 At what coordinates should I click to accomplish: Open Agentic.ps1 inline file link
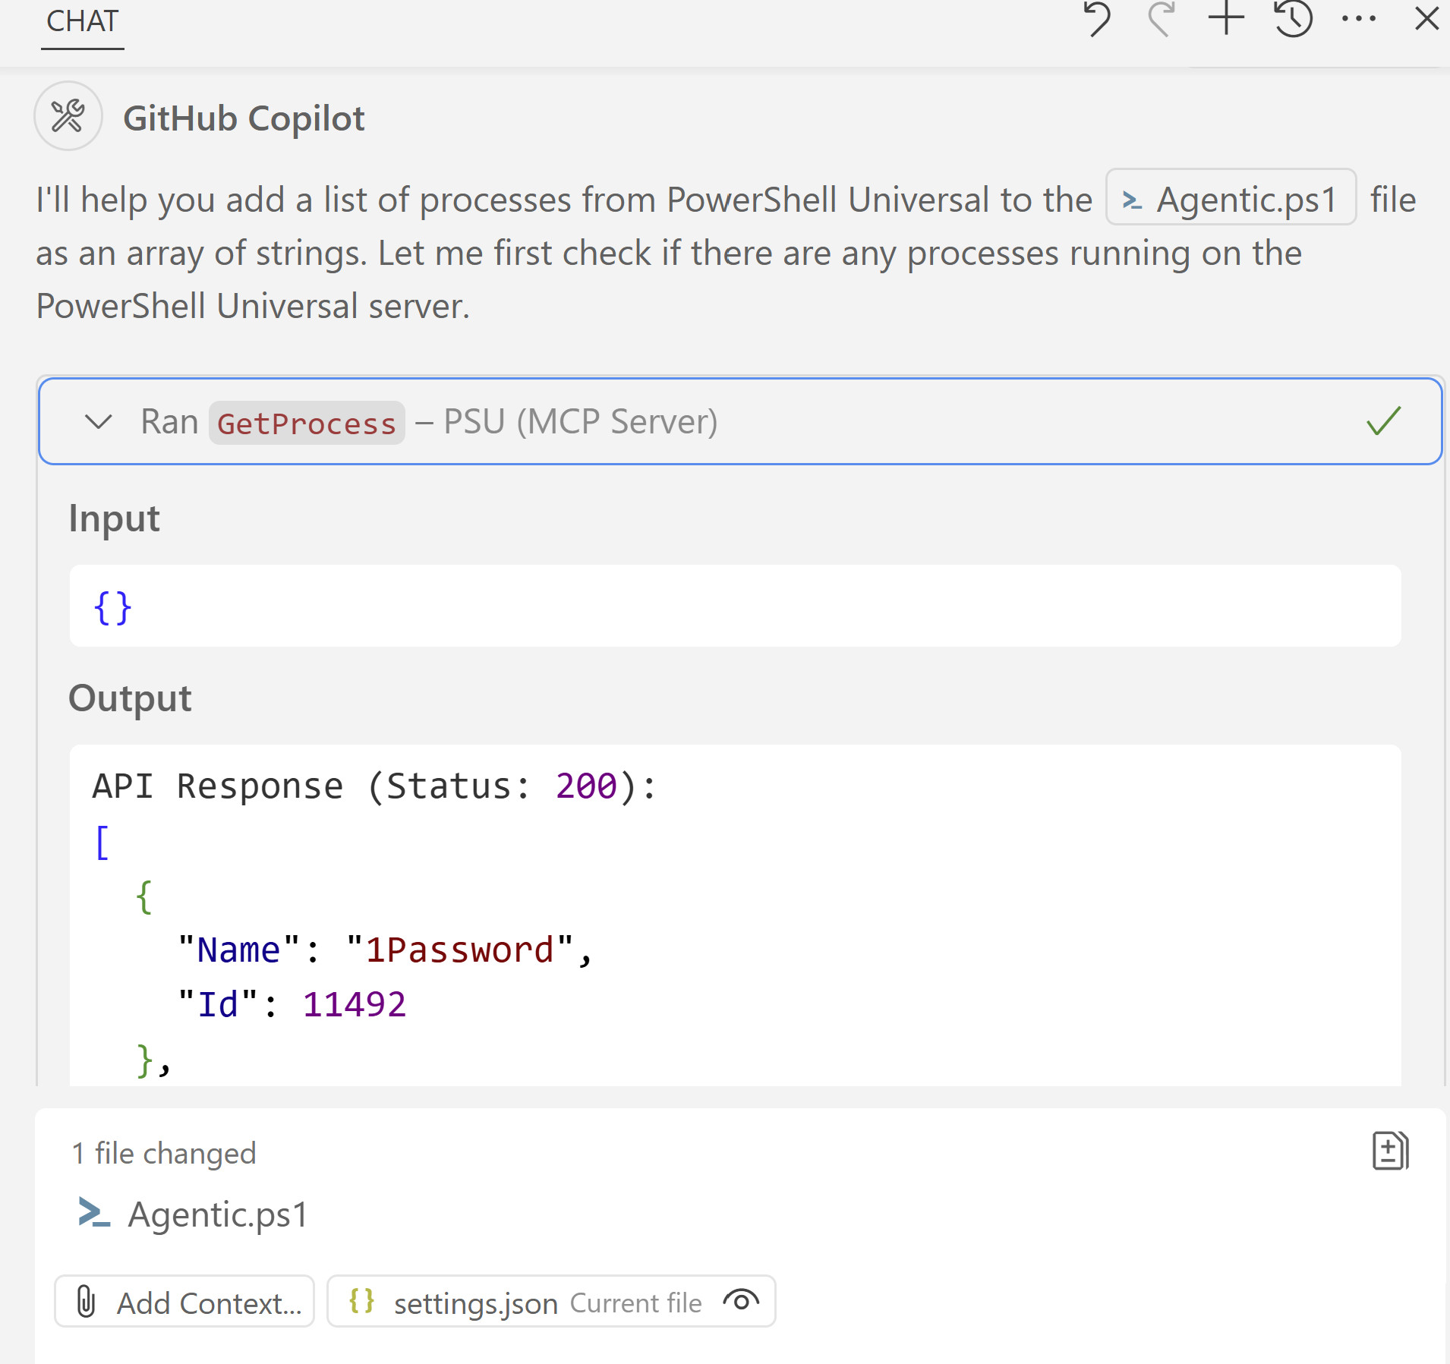coord(1231,199)
